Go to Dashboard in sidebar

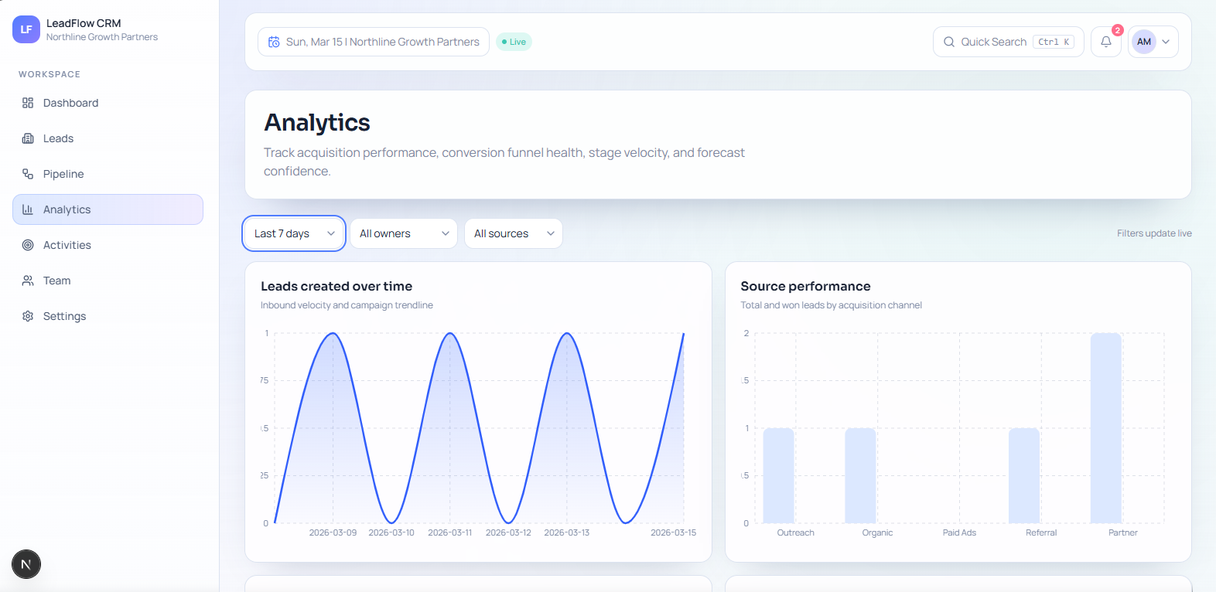click(108, 103)
